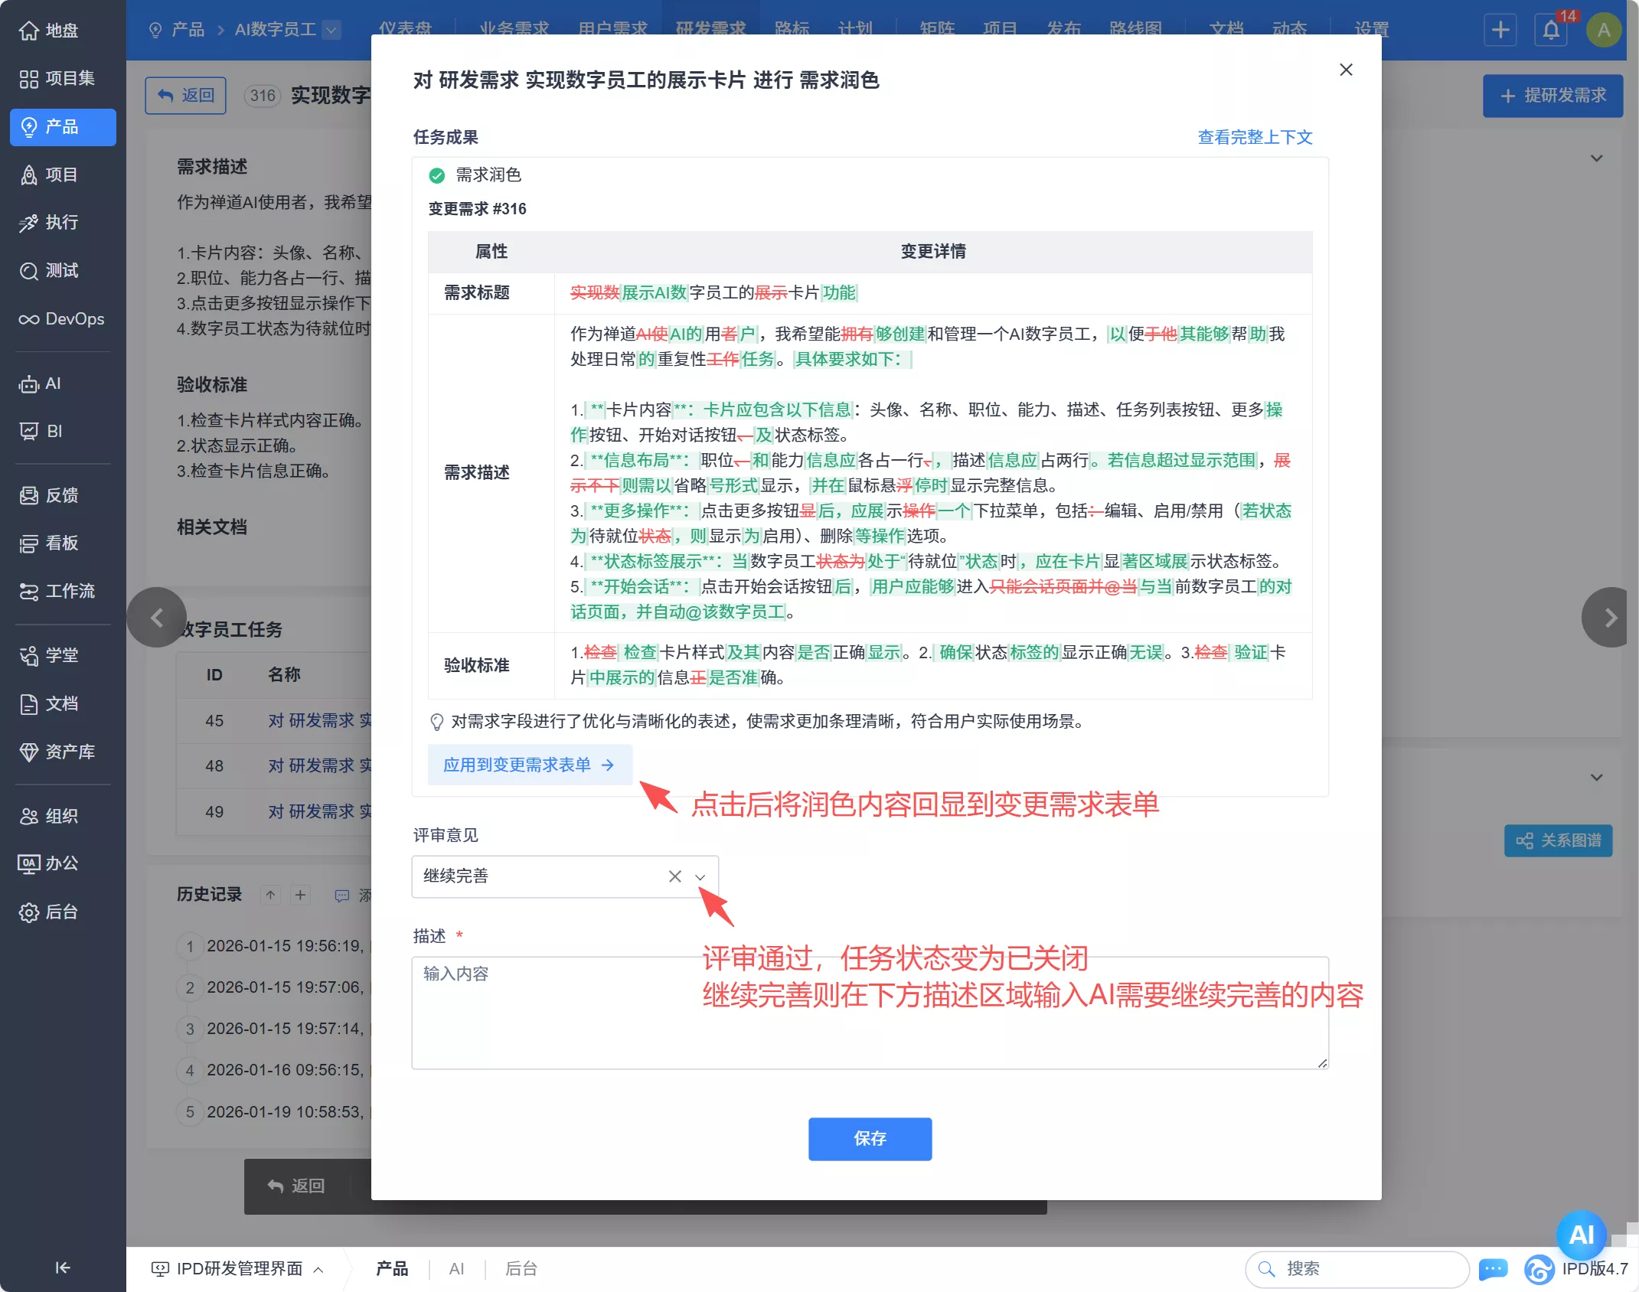Open the DevOps module in the sidebar
Viewport: 1639px width, 1292px height.
click(62, 319)
